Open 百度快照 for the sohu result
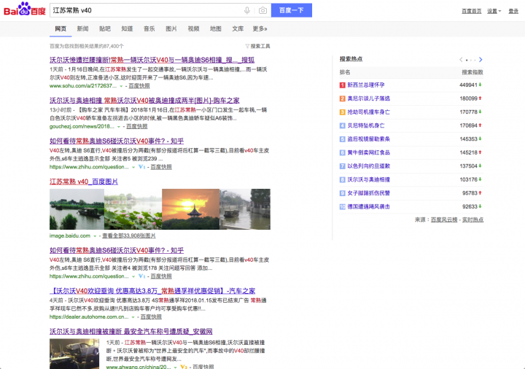 pyautogui.click(x=139, y=86)
